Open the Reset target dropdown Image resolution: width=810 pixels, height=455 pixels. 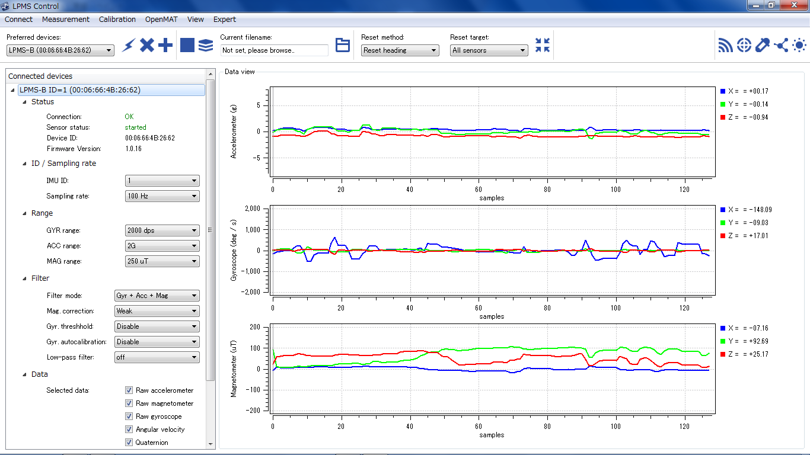click(x=489, y=50)
